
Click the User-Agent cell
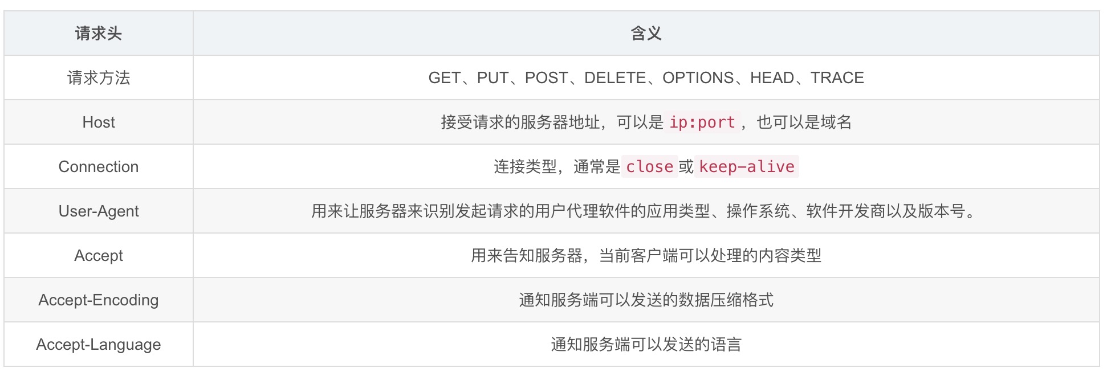99,211
